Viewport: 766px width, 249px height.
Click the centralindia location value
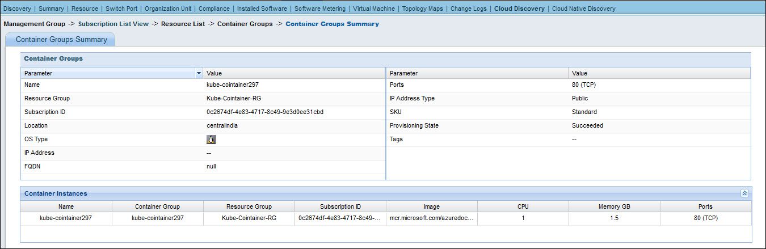coord(222,125)
